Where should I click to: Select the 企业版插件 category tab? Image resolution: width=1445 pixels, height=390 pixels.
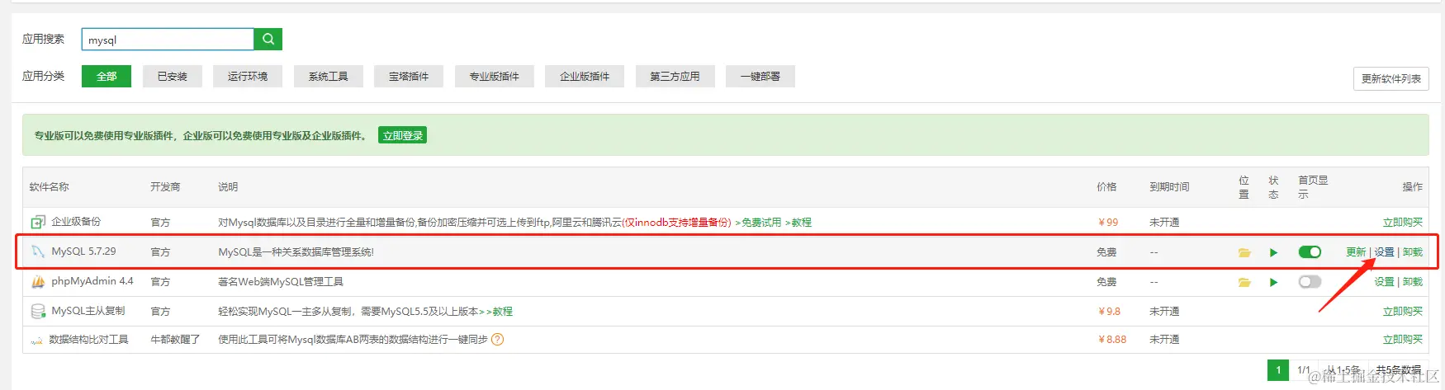click(x=585, y=76)
